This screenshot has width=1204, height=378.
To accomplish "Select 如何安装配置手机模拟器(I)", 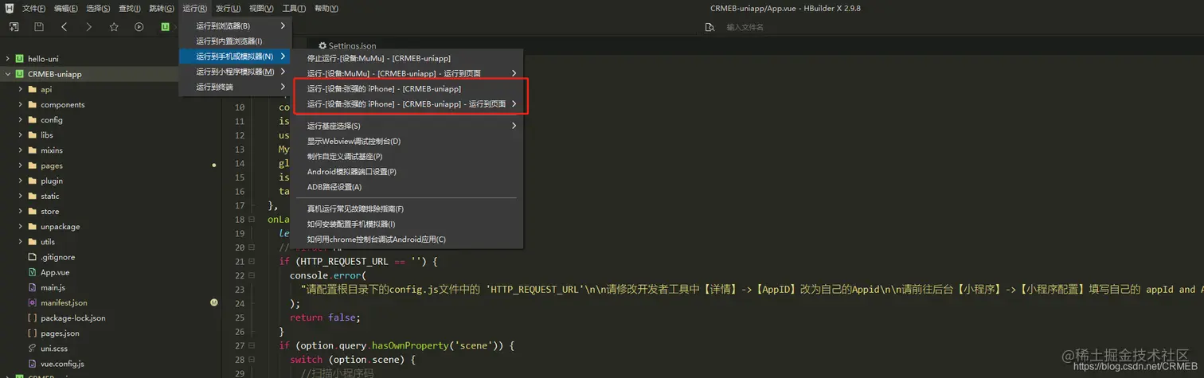I will pyautogui.click(x=408, y=224).
